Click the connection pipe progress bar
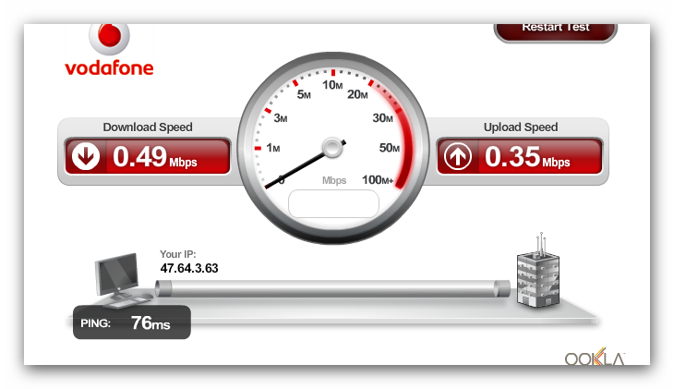This screenshot has width=674, height=389. point(332,288)
